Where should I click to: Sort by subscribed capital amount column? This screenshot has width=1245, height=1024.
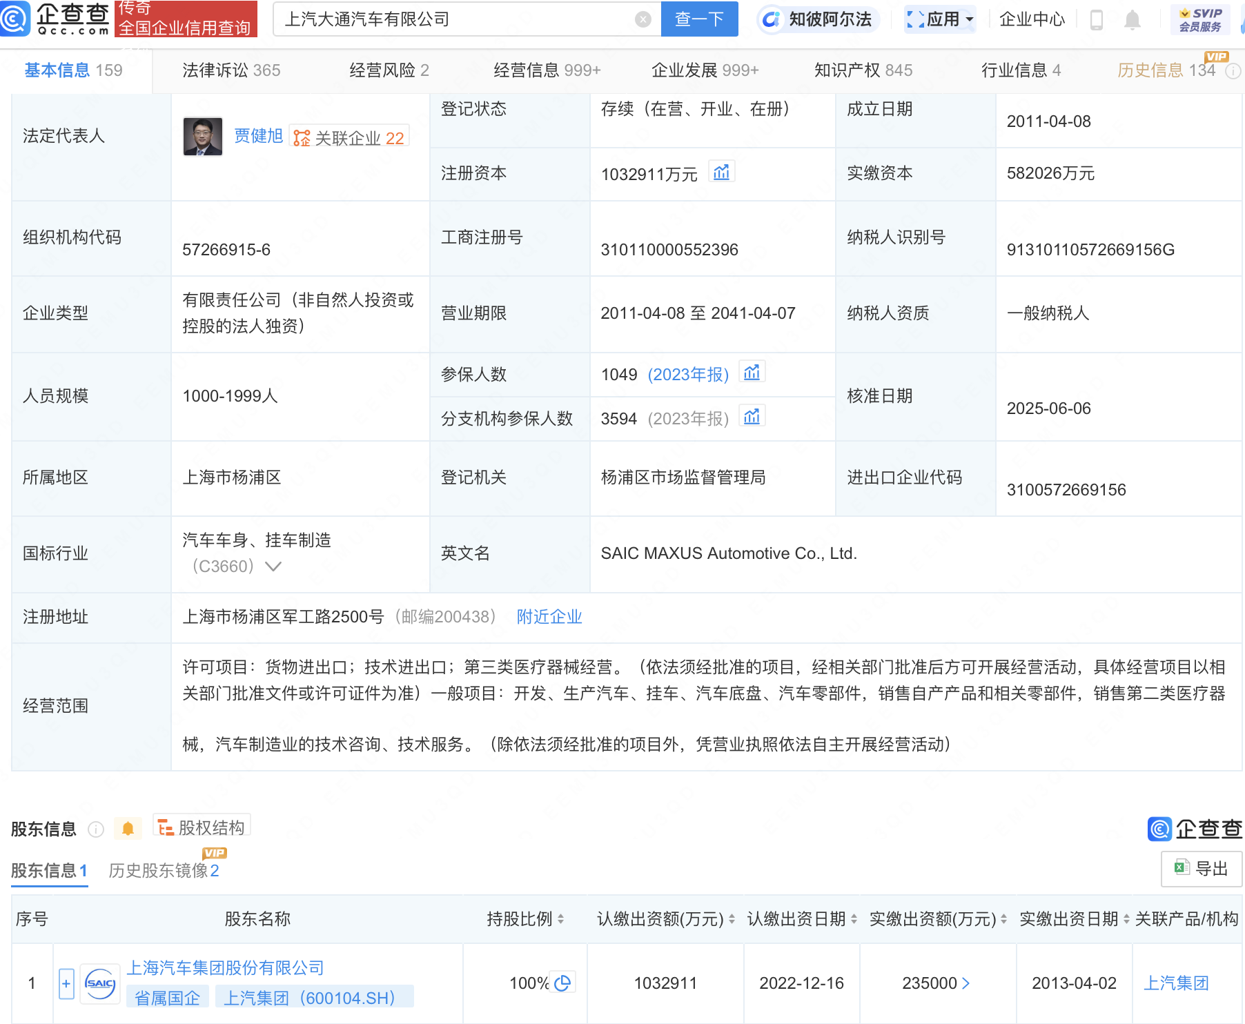tap(732, 919)
